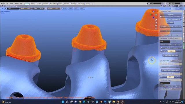The width and height of the screenshot is (185, 104).
Task: Switch to the Rendering workspace tab
Action: coord(73,4)
